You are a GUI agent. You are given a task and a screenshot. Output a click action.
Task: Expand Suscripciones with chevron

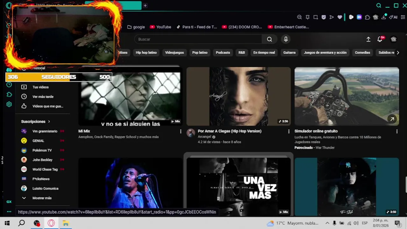pyautogui.click(x=49, y=121)
